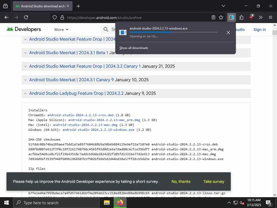
Task: Click Take survey button
Action: (214, 182)
